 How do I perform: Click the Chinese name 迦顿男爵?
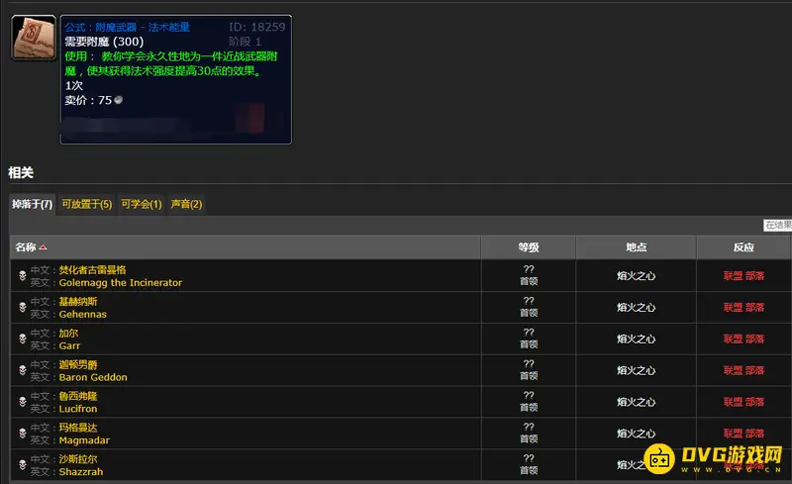pos(78,365)
